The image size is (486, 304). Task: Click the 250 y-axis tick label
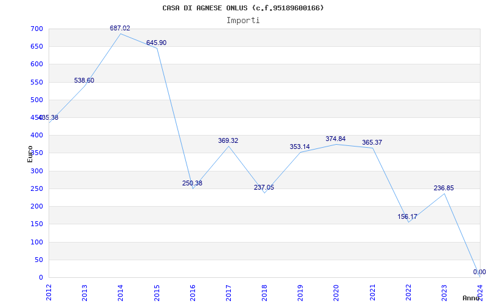tap(36, 188)
